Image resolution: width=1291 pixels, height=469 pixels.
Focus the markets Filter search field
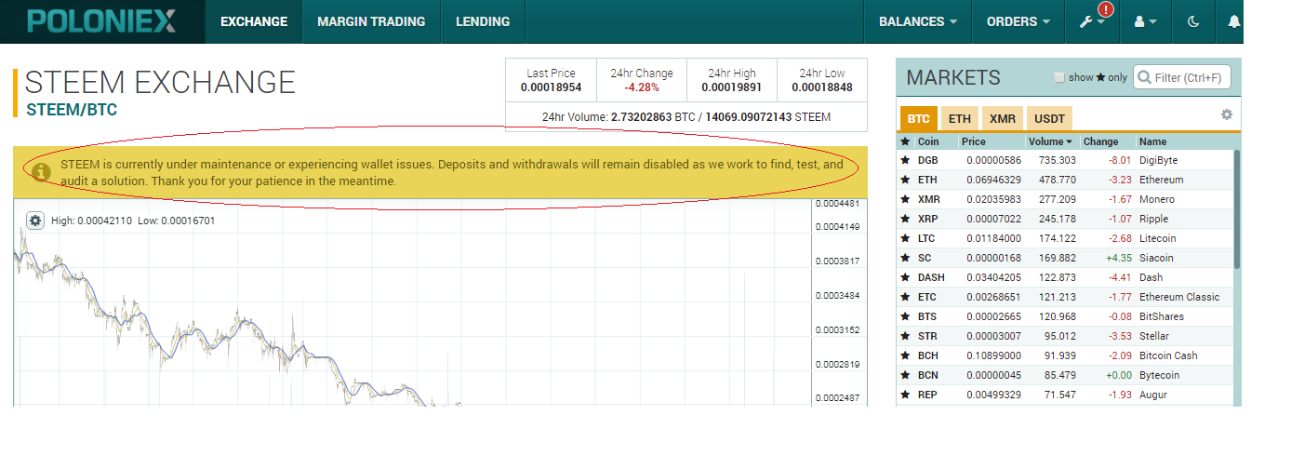(x=1181, y=77)
